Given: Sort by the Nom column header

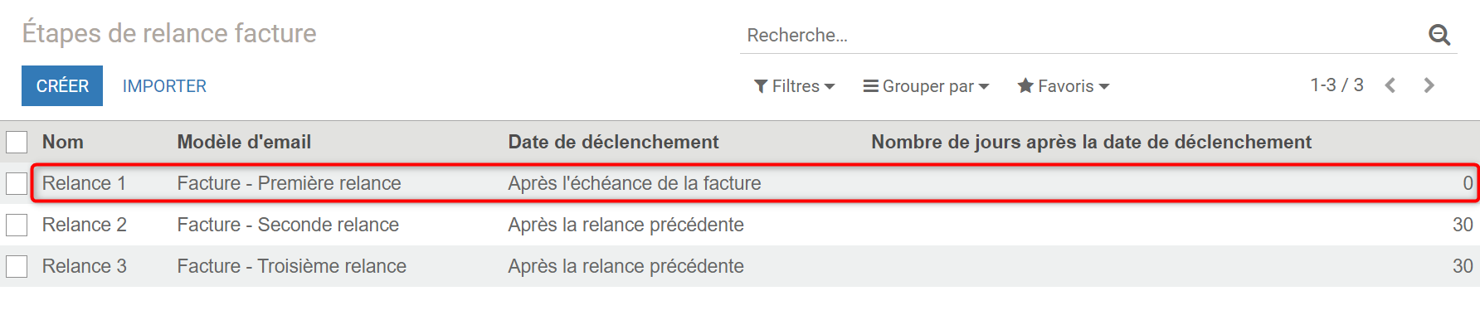Looking at the screenshot, I should point(63,142).
